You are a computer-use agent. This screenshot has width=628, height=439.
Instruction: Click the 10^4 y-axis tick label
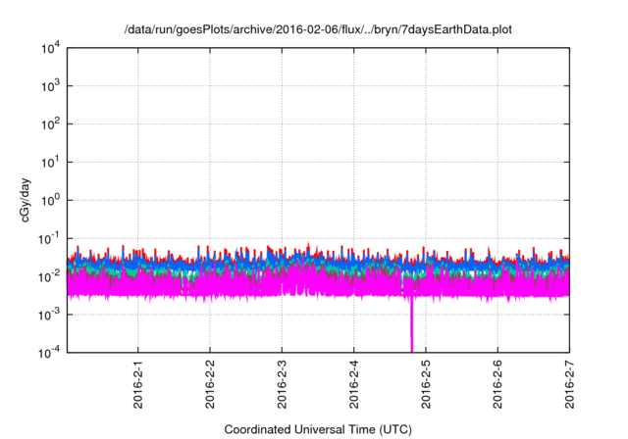pos(49,48)
